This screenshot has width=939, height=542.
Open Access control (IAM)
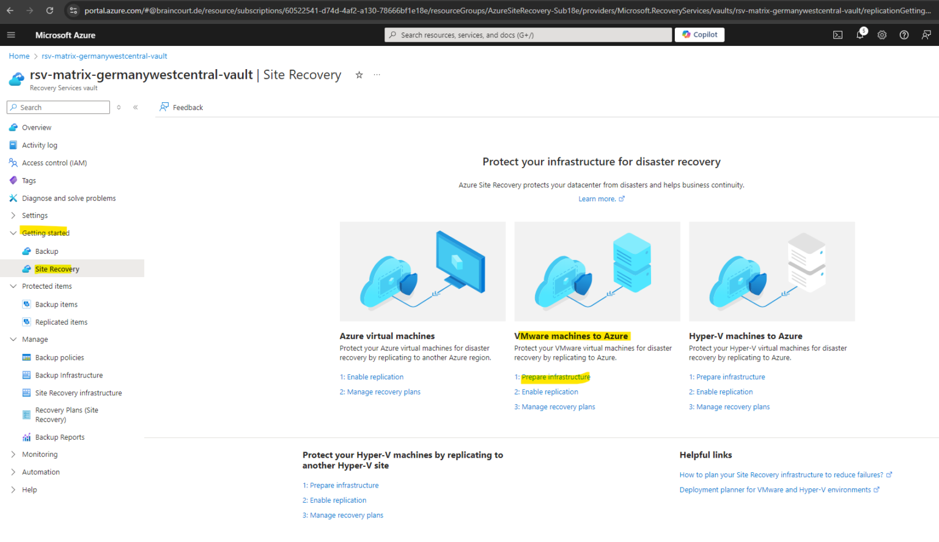[55, 162]
